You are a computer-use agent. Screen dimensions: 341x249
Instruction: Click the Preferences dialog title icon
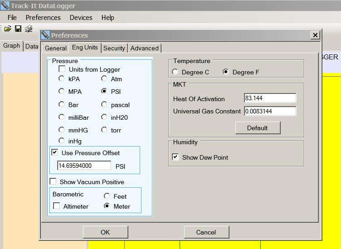coord(45,35)
